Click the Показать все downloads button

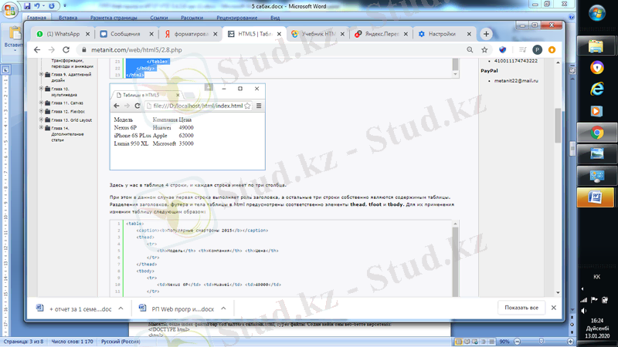click(x=521, y=308)
